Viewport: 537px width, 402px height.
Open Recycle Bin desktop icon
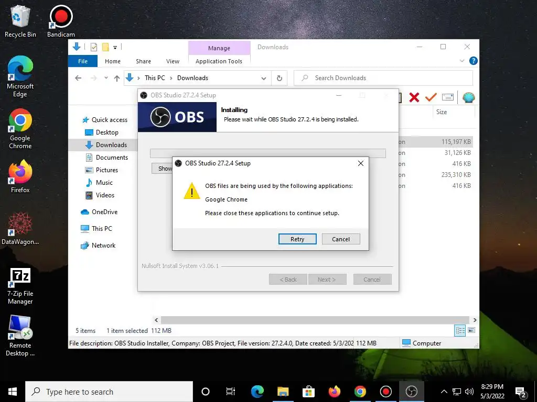(20, 21)
